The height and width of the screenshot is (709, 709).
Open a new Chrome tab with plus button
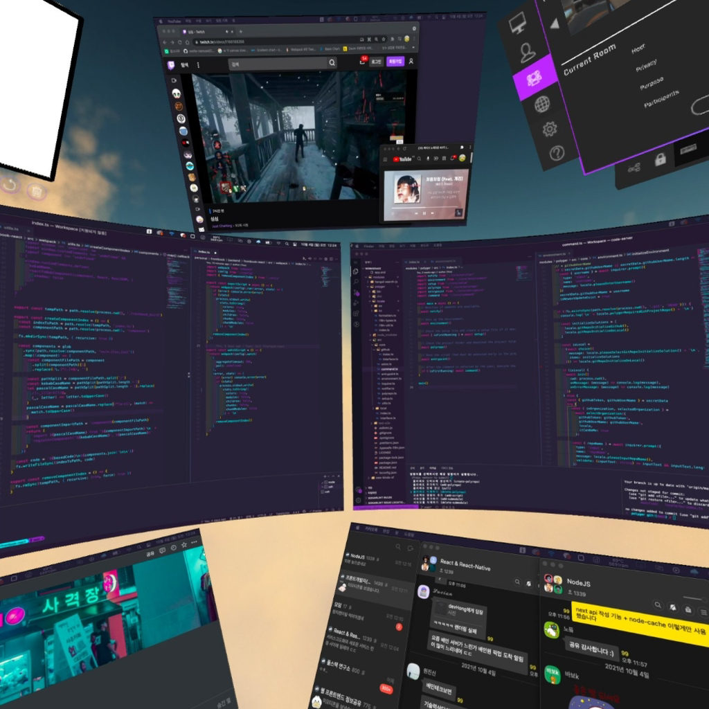click(240, 32)
